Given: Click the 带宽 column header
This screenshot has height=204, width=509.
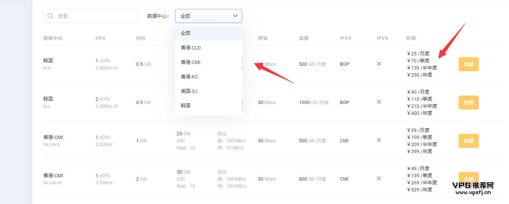Looking at the screenshot, I should pyautogui.click(x=263, y=38).
